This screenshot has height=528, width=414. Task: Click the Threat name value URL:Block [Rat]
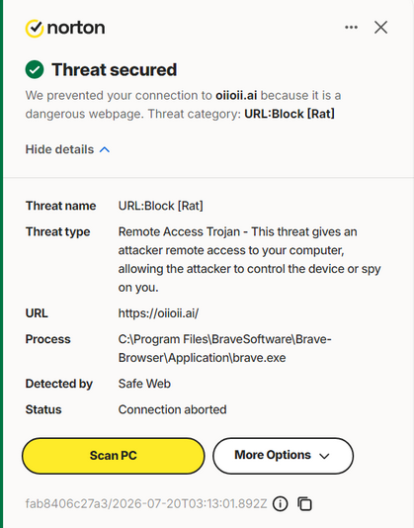point(160,206)
